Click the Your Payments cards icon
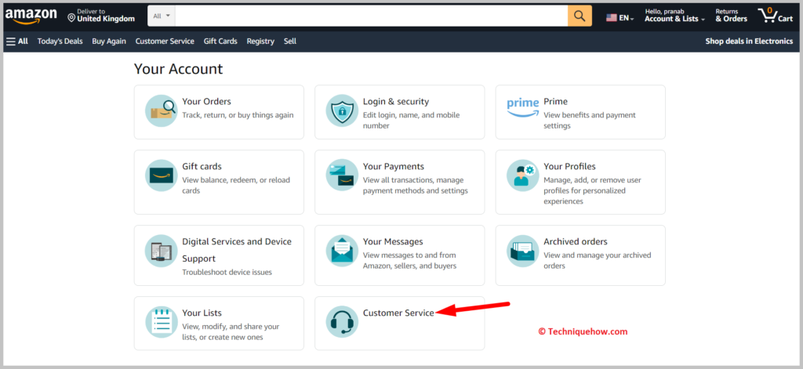 pos(342,175)
